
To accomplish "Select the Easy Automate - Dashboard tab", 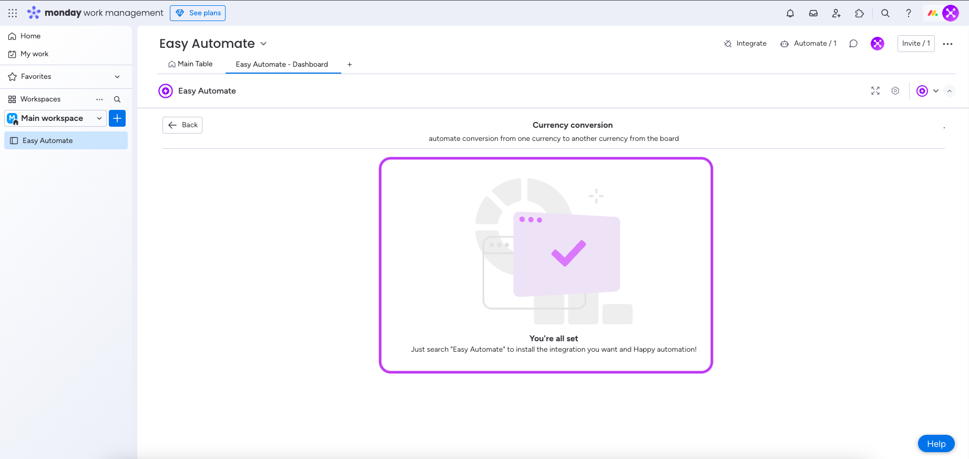I will tap(282, 64).
